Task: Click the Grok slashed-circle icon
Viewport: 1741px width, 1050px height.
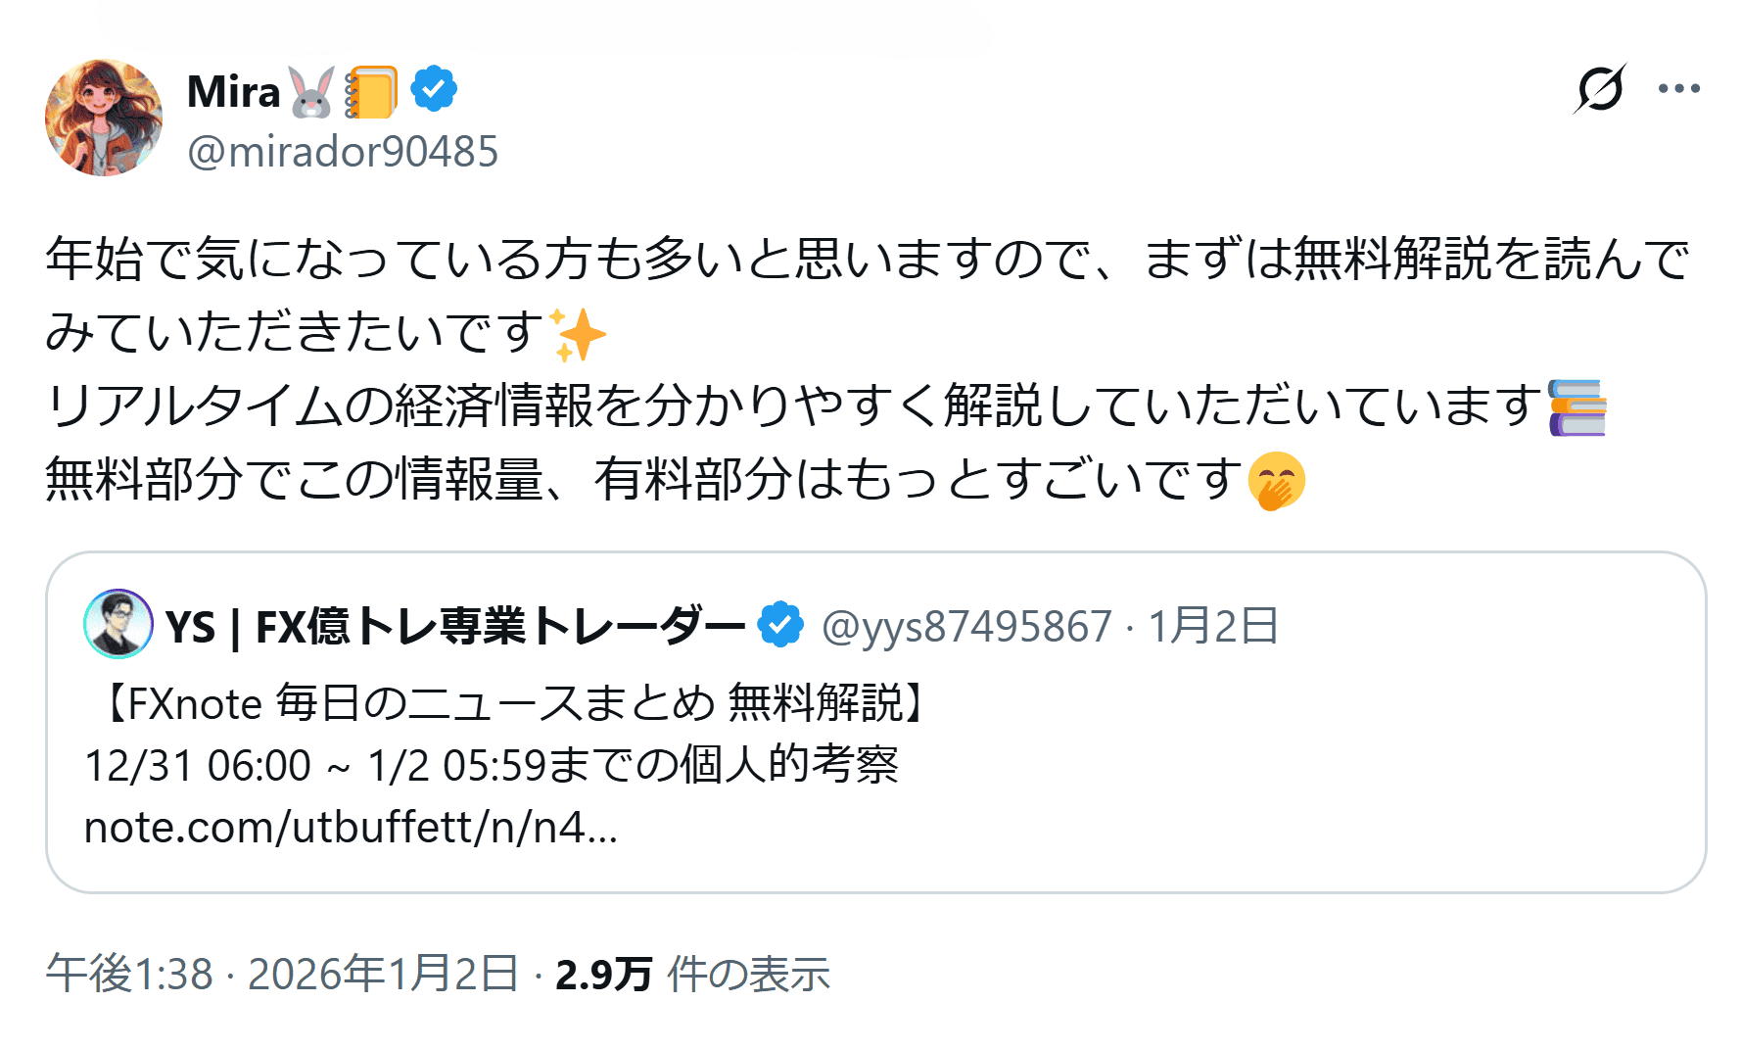Action: (1599, 89)
